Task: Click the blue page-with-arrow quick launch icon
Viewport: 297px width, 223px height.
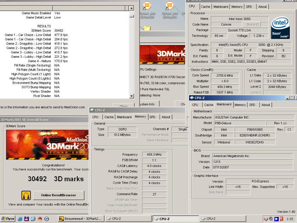Action: pyautogui.click(x=33, y=219)
